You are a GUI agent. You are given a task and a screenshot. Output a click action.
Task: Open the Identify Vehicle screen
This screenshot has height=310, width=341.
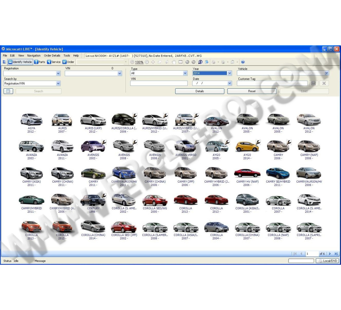click(x=20, y=62)
